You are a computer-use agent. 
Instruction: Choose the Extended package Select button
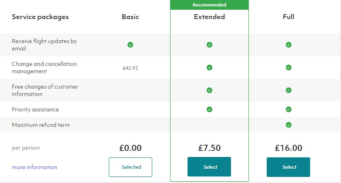[209, 167]
